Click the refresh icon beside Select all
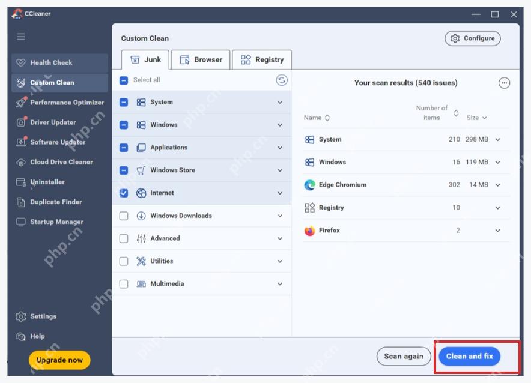Image resolution: width=531 pixels, height=383 pixels. click(x=282, y=80)
